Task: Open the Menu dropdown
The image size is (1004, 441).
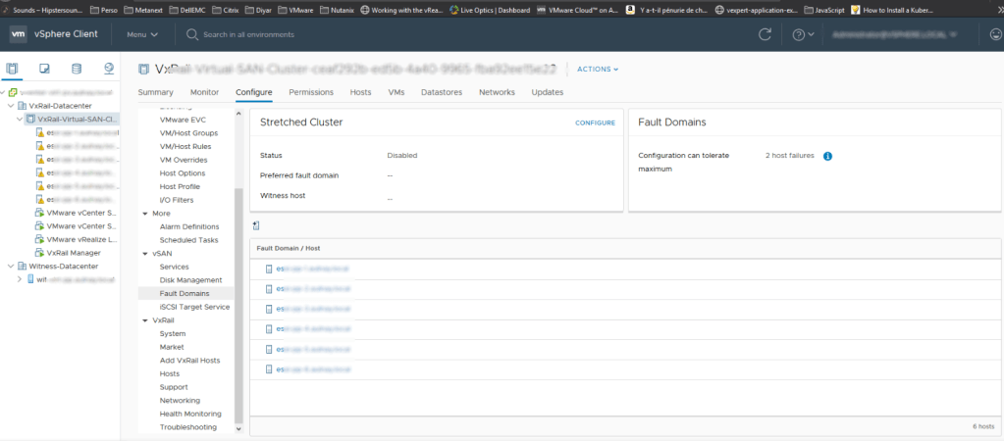Action: (141, 34)
